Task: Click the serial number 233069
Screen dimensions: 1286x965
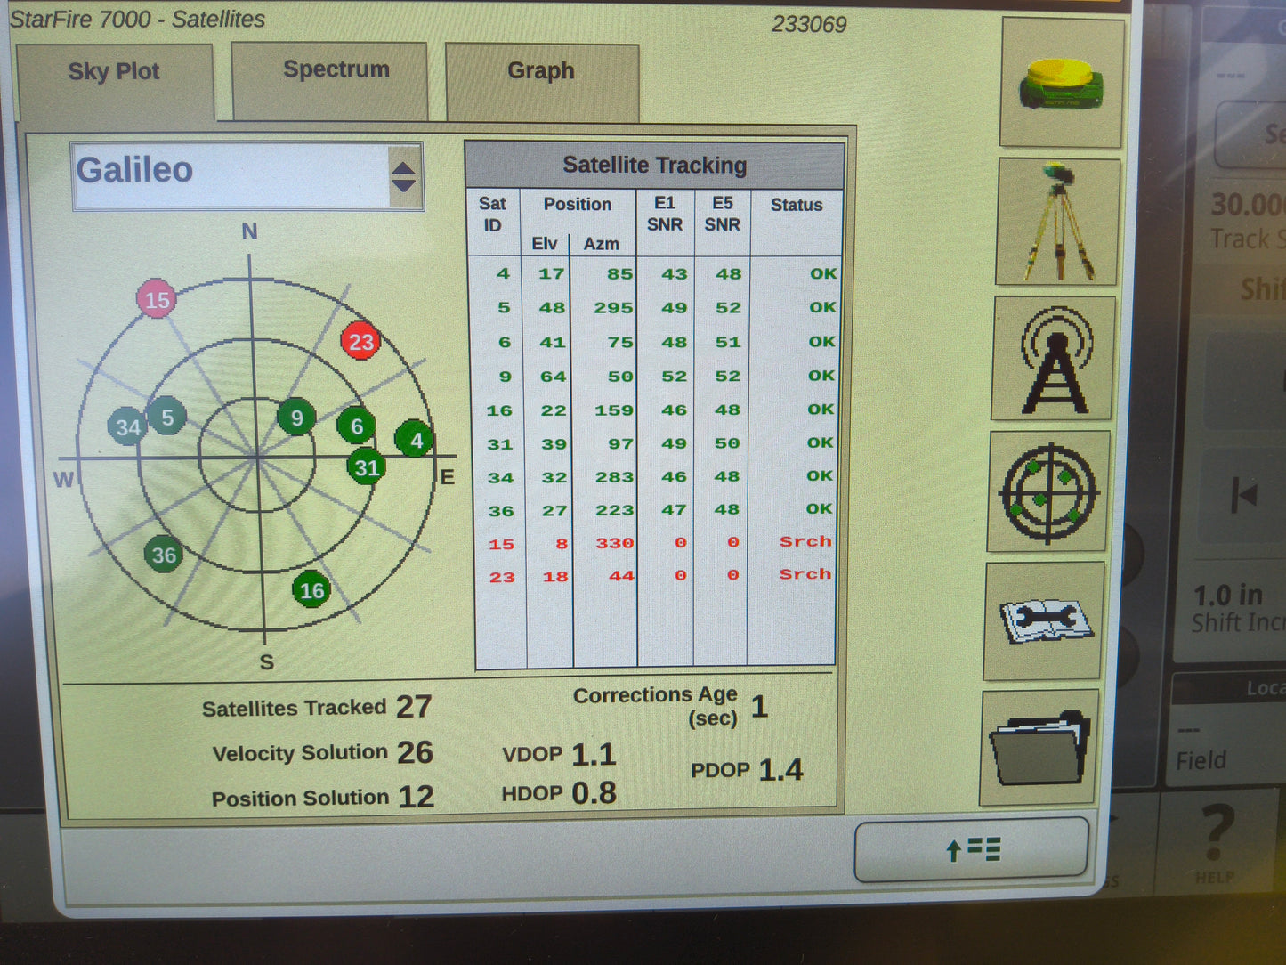Action: coord(809,24)
